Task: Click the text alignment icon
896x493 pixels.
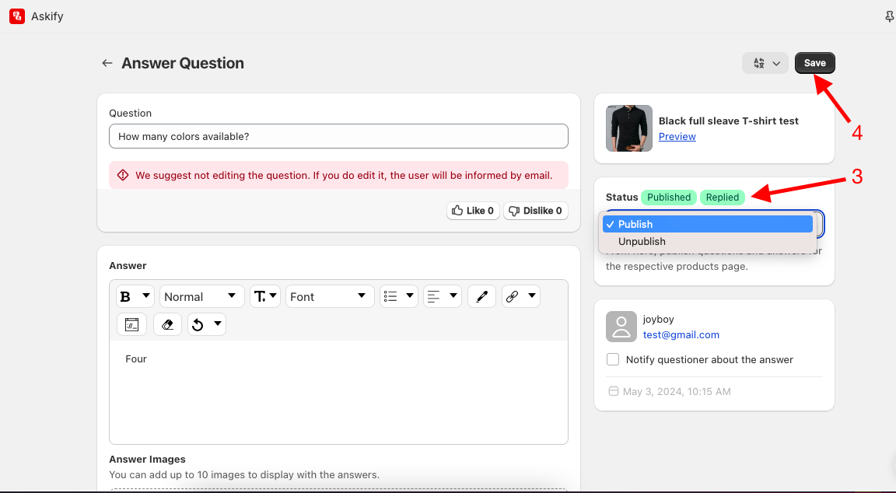Action: [x=434, y=296]
